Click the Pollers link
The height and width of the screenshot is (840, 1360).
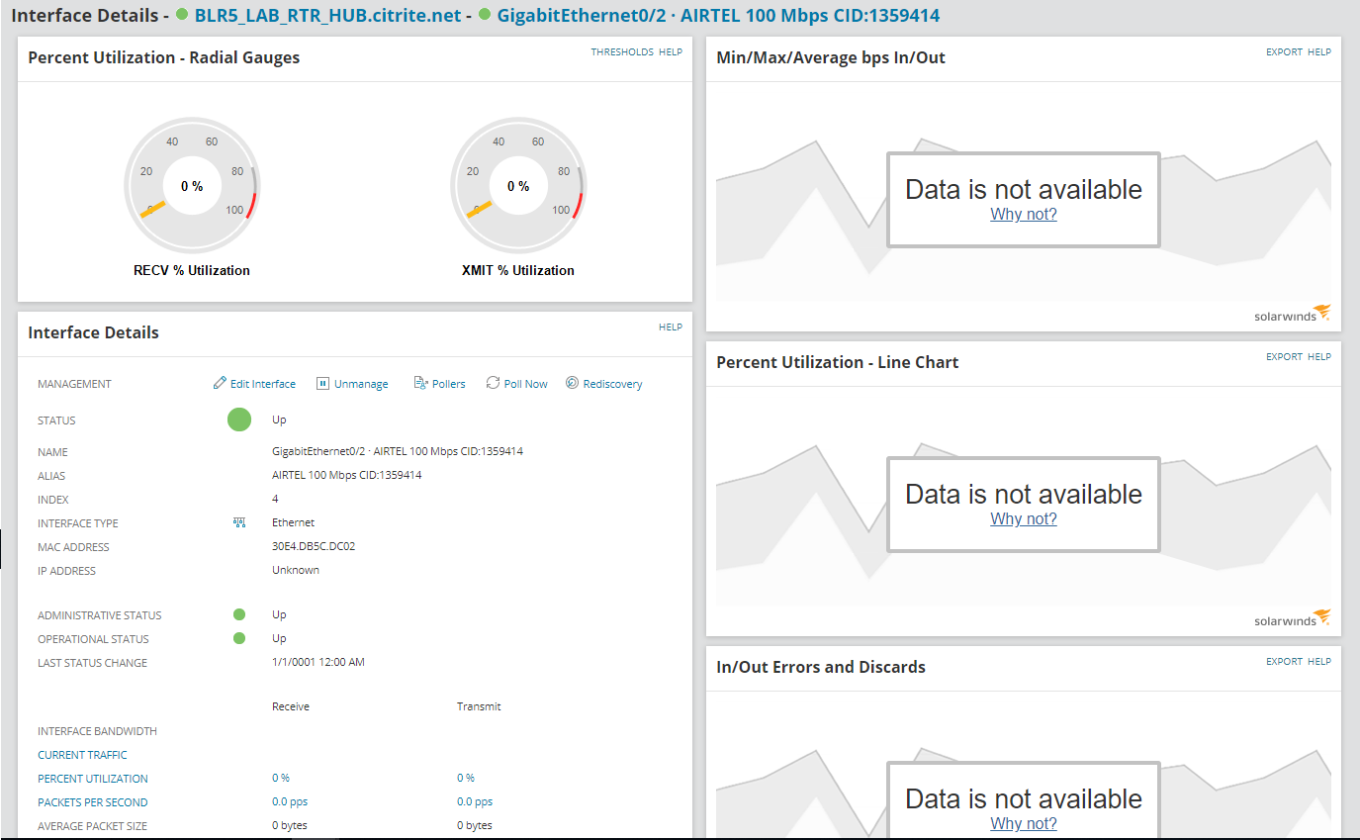449,384
